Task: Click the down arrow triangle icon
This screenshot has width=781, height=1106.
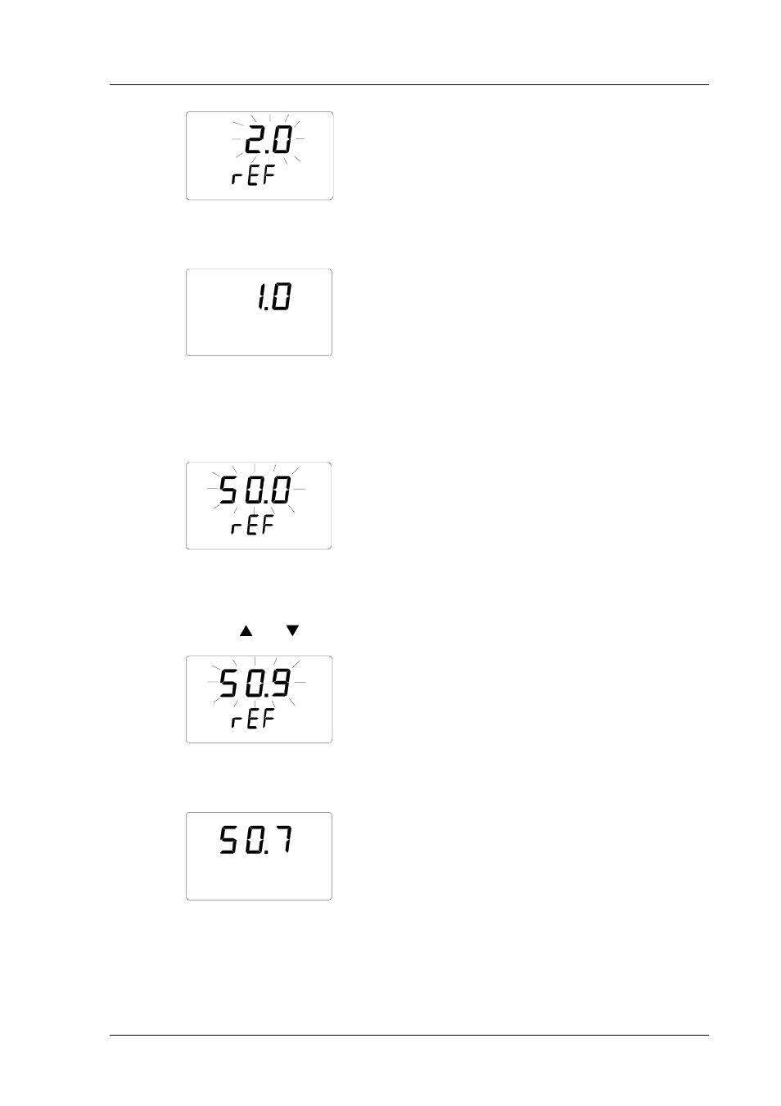Action: (x=292, y=630)
